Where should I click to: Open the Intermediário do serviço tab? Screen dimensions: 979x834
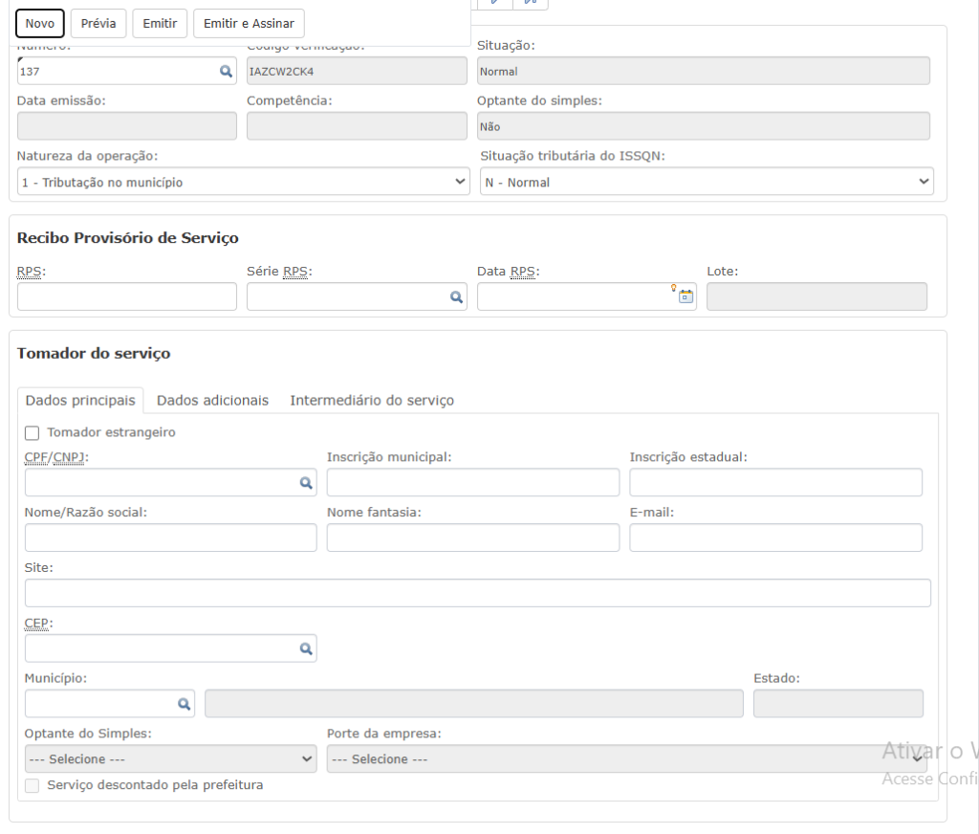[x=372, y=401]
